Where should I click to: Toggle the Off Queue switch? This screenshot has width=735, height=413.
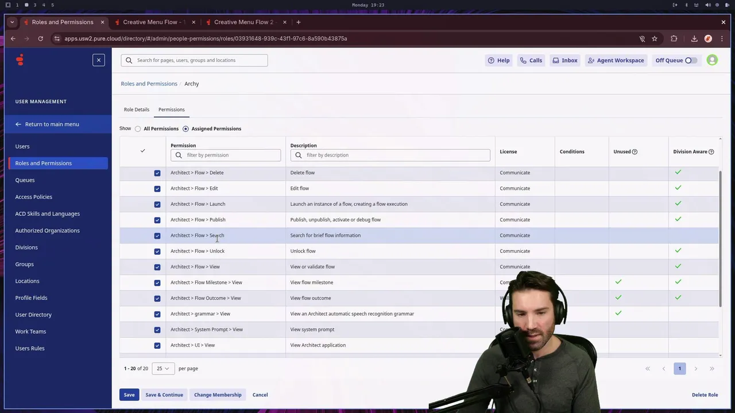coord(691,60)
